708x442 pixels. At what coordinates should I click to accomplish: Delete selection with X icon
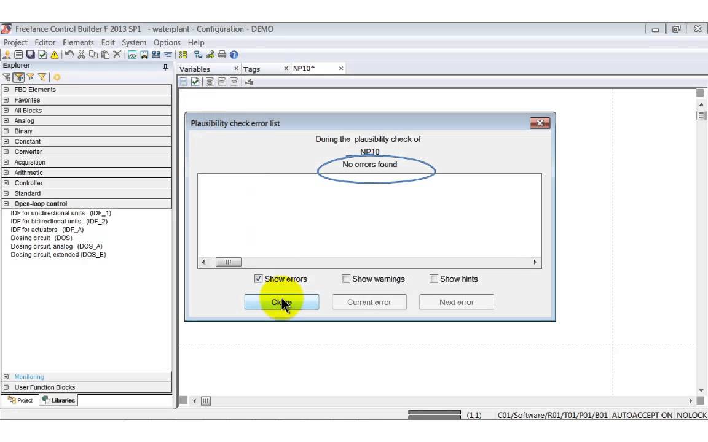[x=117, y=55]
